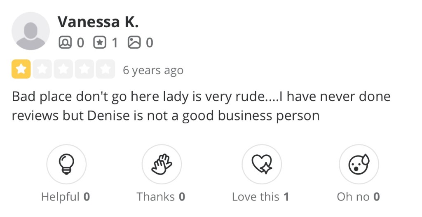Select the Oh no shocked face icon
Screen dimensions: 422x217
click(359, 164)
